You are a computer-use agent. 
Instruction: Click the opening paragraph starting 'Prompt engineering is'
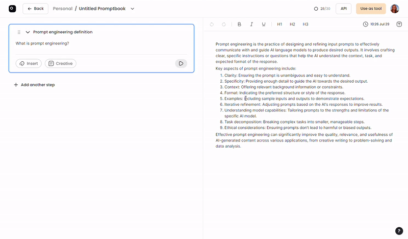click(x=305, y=53)
